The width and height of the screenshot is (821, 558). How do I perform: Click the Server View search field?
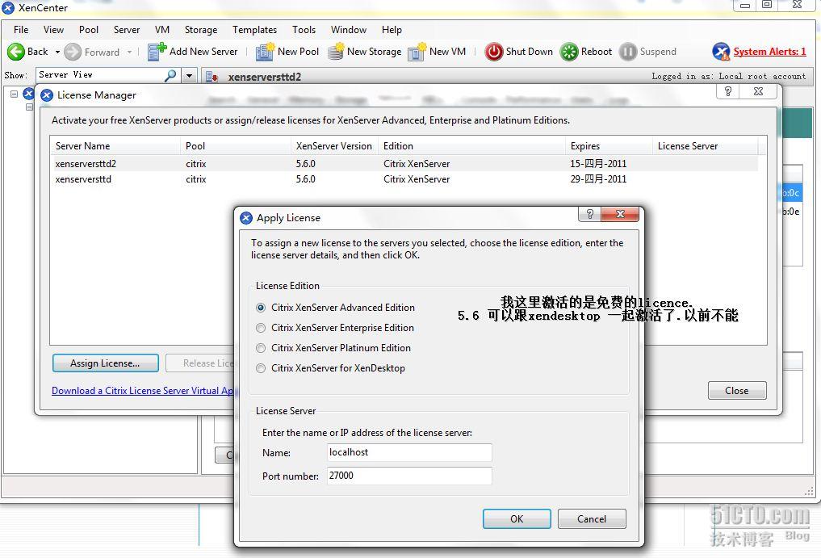point(99,75)
